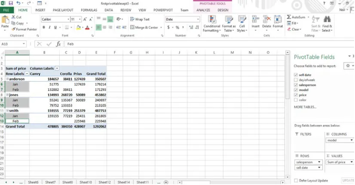355x185 pixels.
Task: Switch to the ANALYZE tab
Action: click(203, 10)
